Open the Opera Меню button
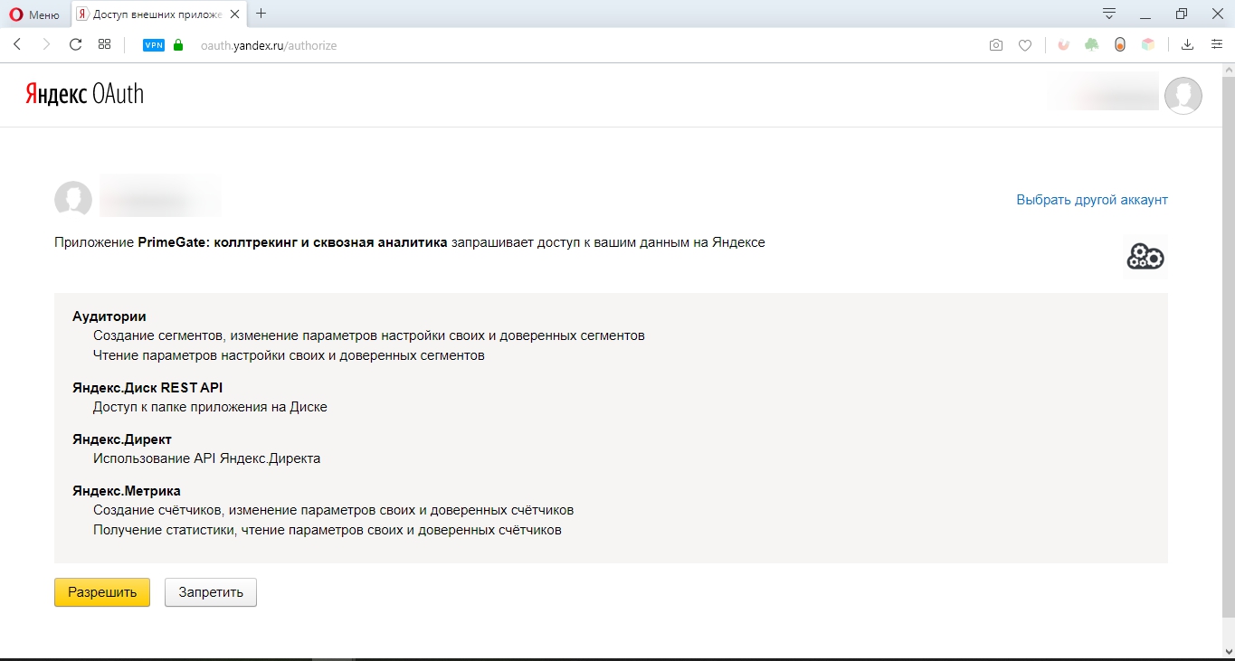Screen dimensions: 1235x661 35,14
